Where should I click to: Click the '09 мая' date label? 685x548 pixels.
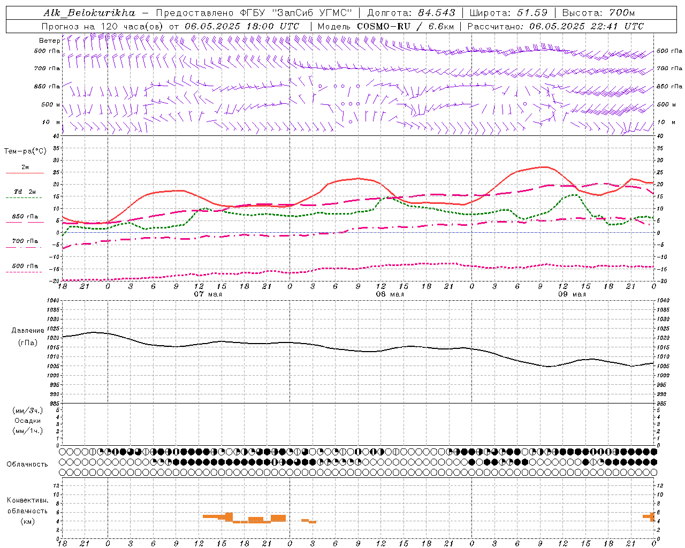(x=572, y=294)
